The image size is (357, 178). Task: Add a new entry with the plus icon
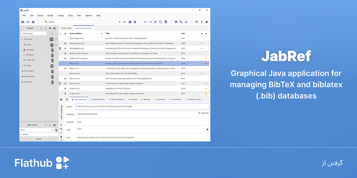tap(120, 22)
